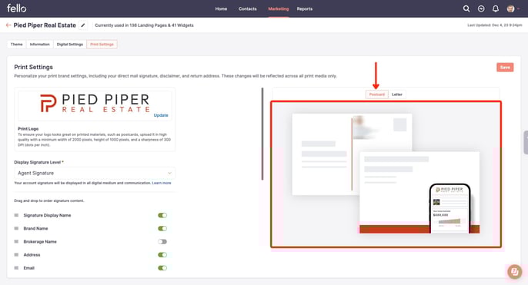Click the circular arrow icon beside search
The height and width of the screenshot is (285, 528).
point(481,8)
